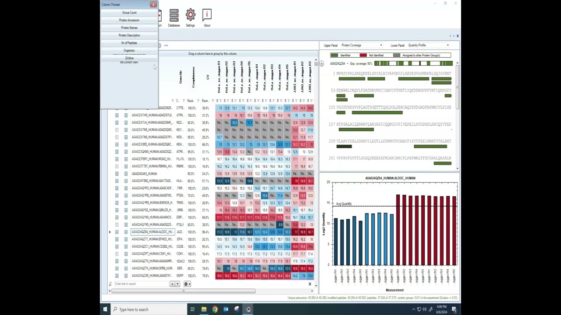Click the red Not Identified legend swatch
Screen dimensions: 561x315
pos(363,55)
